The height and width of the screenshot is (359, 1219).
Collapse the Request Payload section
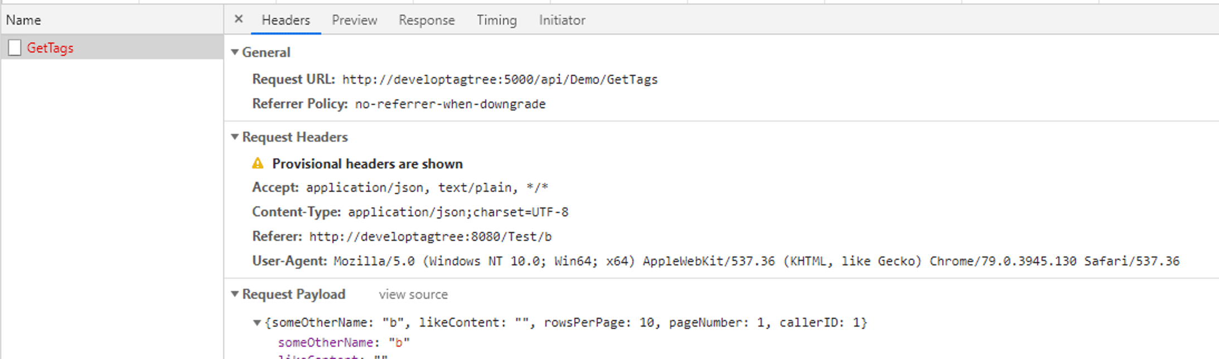pos(235,294)
